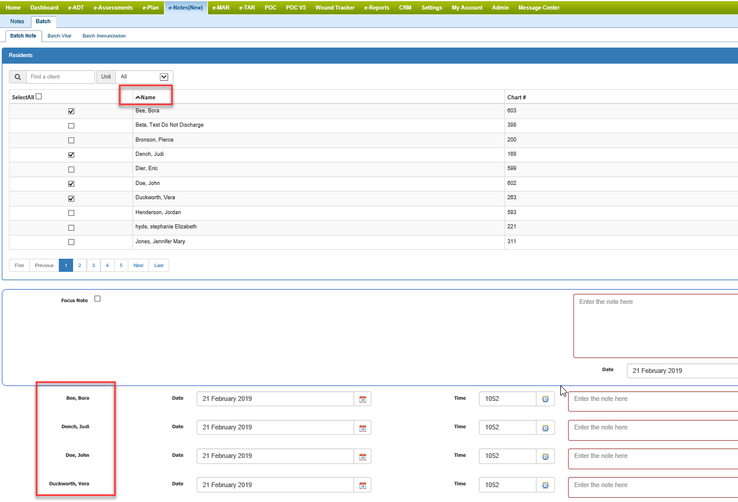This screenshot has width=738, height=502.
Task: Uncheck the Dench, Judi checkbox
Action: point(71,155)
